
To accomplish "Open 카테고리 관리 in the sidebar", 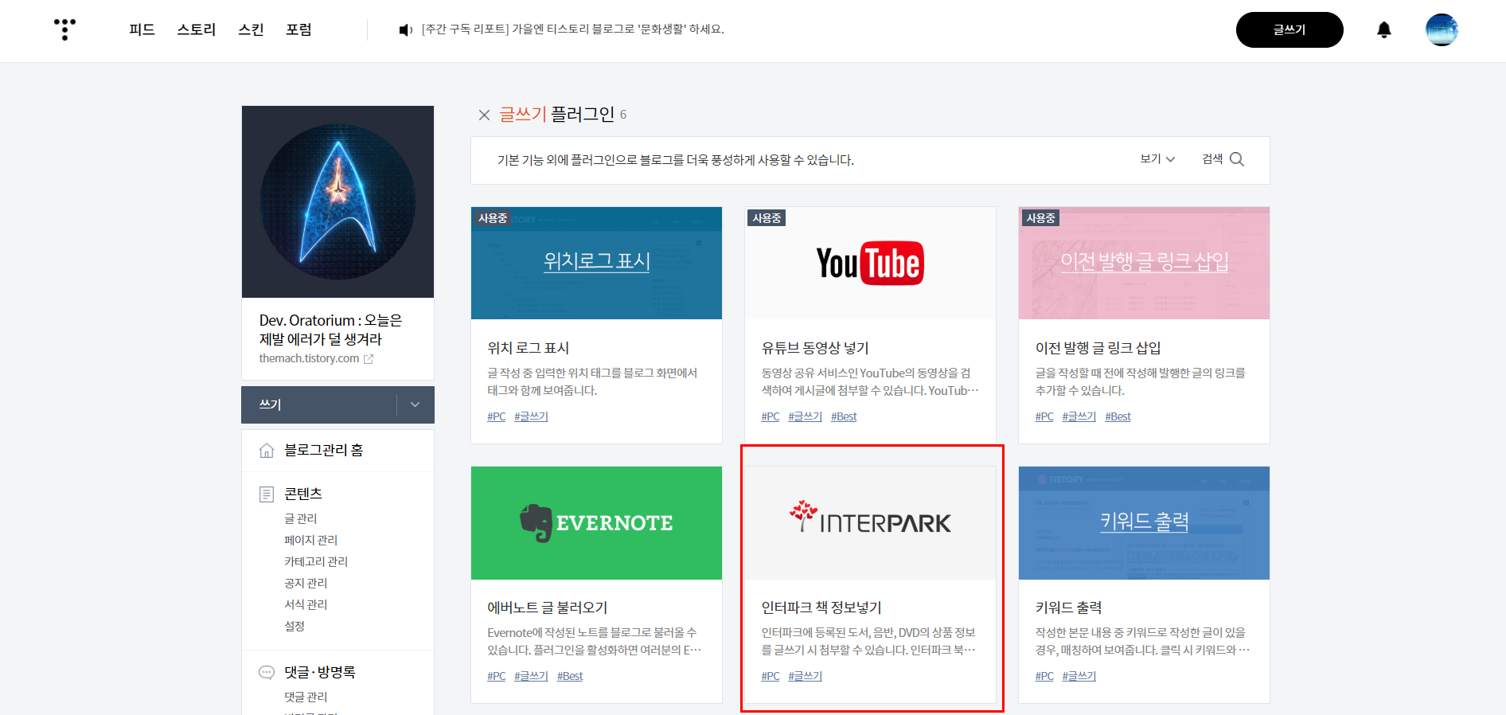I will coord(316,561).
